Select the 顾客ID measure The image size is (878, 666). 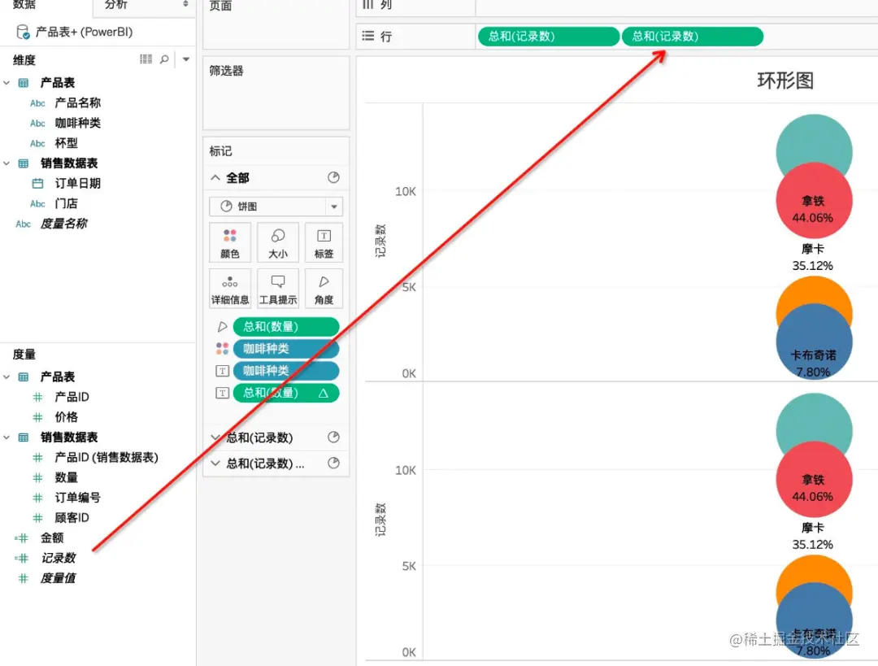72,518
